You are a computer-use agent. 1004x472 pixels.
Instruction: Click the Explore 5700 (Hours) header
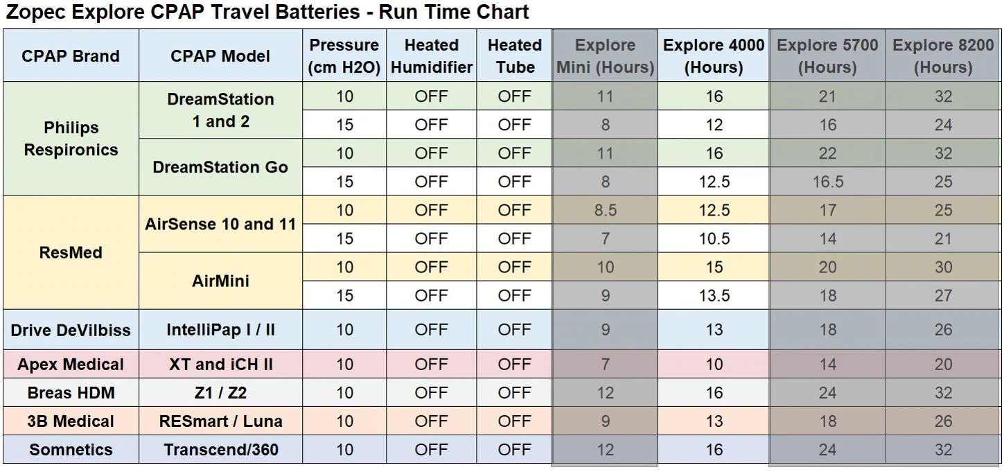pos(827,56)
